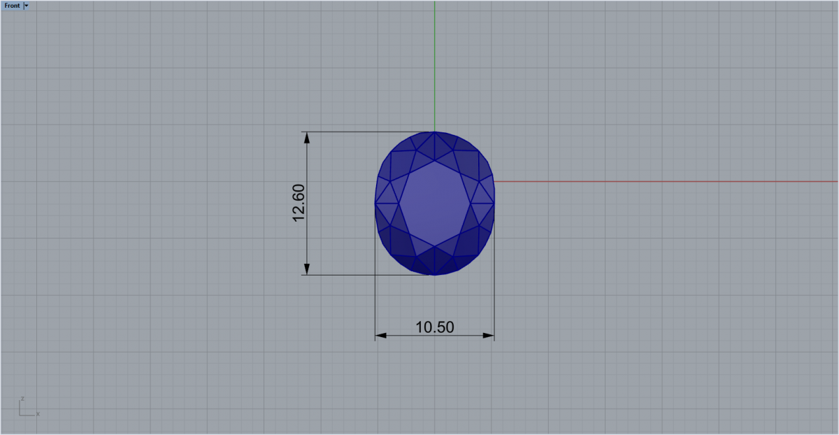The image size is (839, 435).
Task: Click the top arrowhead of the 12.60 dimension
Action: click(306, 138)
